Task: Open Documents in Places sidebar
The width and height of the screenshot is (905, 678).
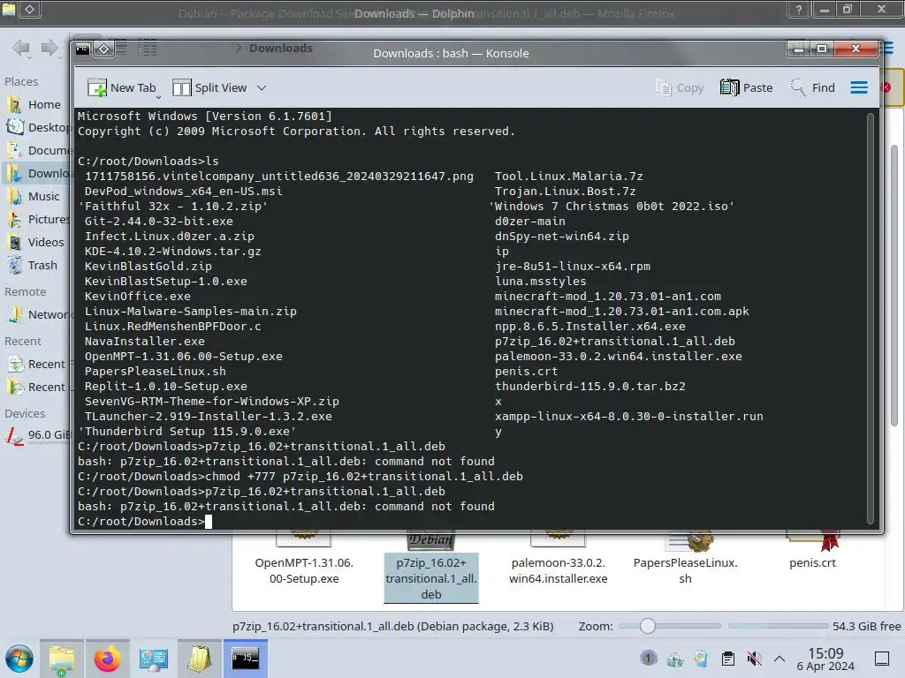Action: [35, 150]
